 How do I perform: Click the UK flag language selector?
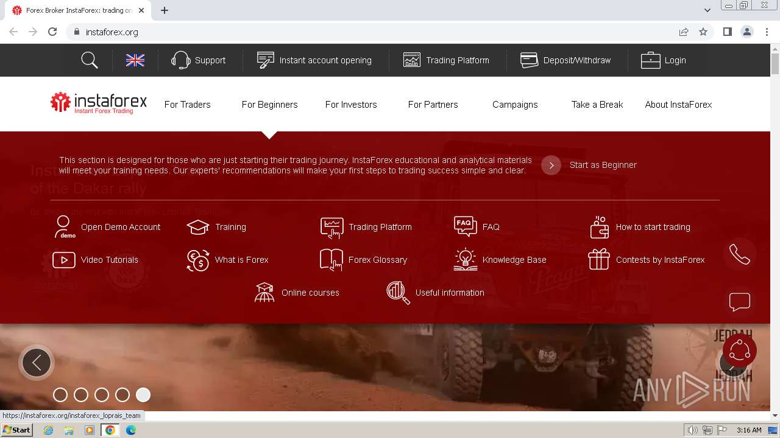(x=135, y=60)
